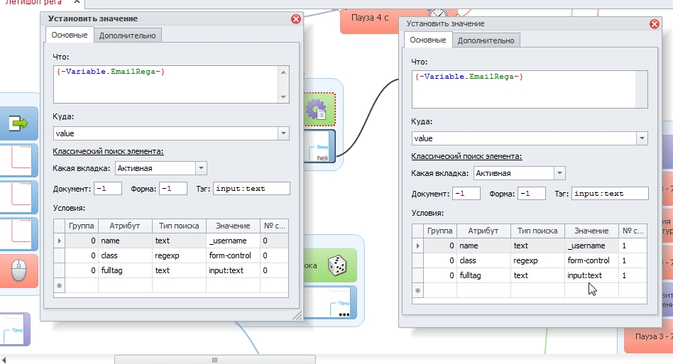The width and height of the screenshot is (673, 364).
Task: Select the gear settings action block
Action: (317, 109)
